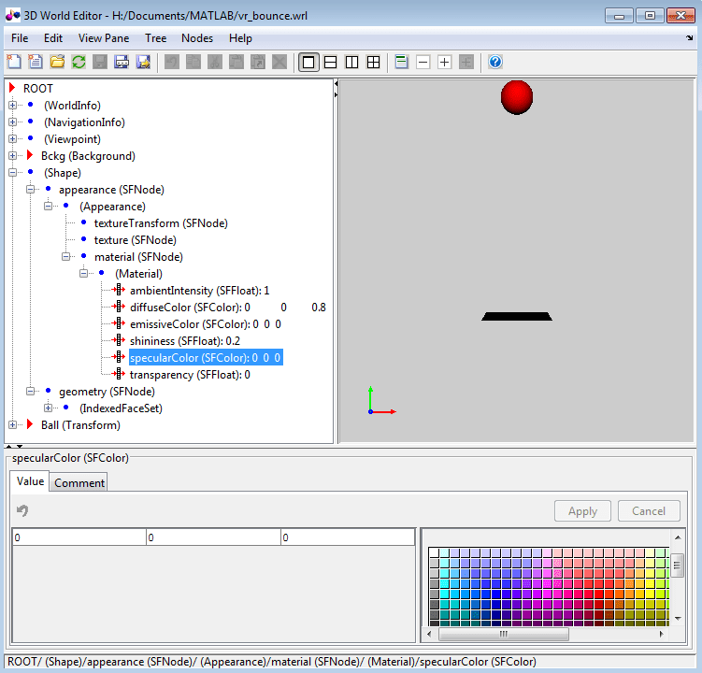702x673 pixels.
Task: Open a file with the folder icon
Action: (x=57, y=62)
